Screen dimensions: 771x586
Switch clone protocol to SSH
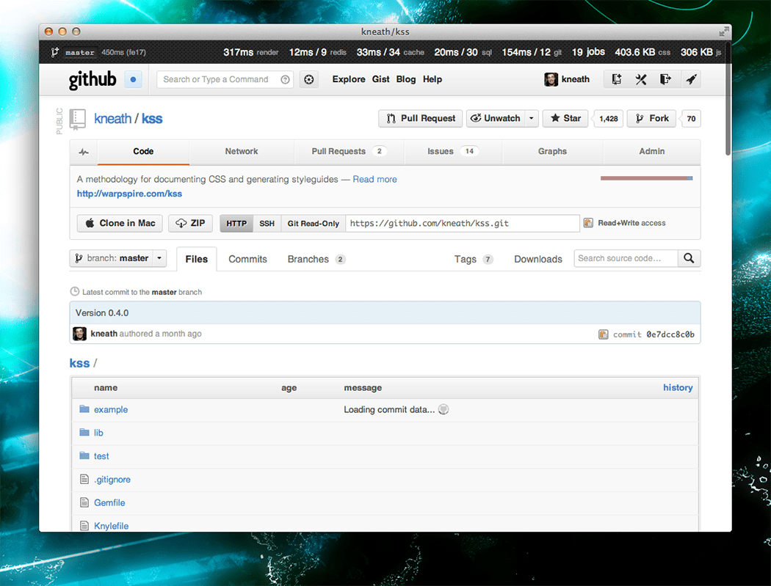click(x=267, y=224)
